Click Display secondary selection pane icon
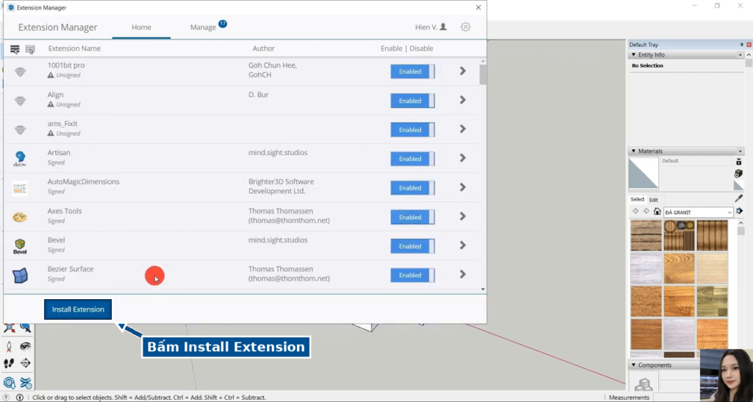The width and height of the screenshot is (753, 402). point(738,162)
